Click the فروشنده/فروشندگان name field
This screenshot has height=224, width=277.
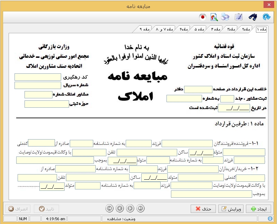point(187,144)
